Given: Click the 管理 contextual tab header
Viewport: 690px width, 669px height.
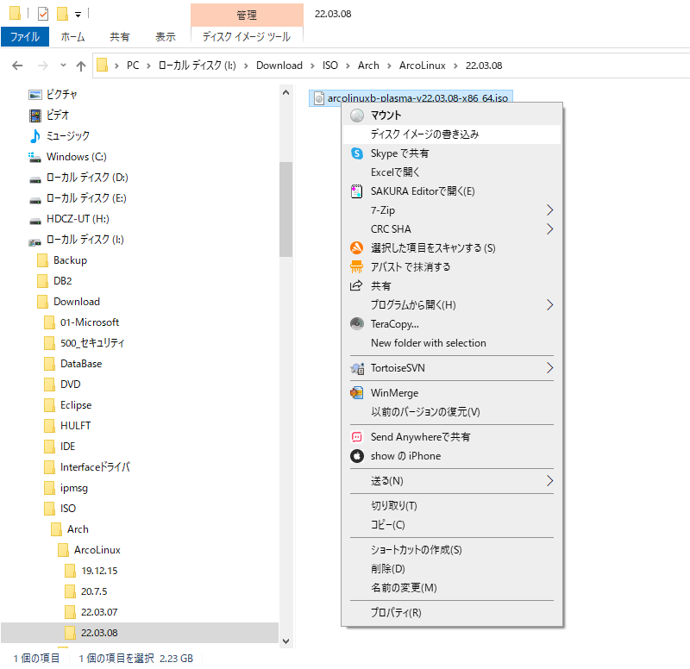Looking at the screenshot, I should pyautogui.click(x=247, y=15).
